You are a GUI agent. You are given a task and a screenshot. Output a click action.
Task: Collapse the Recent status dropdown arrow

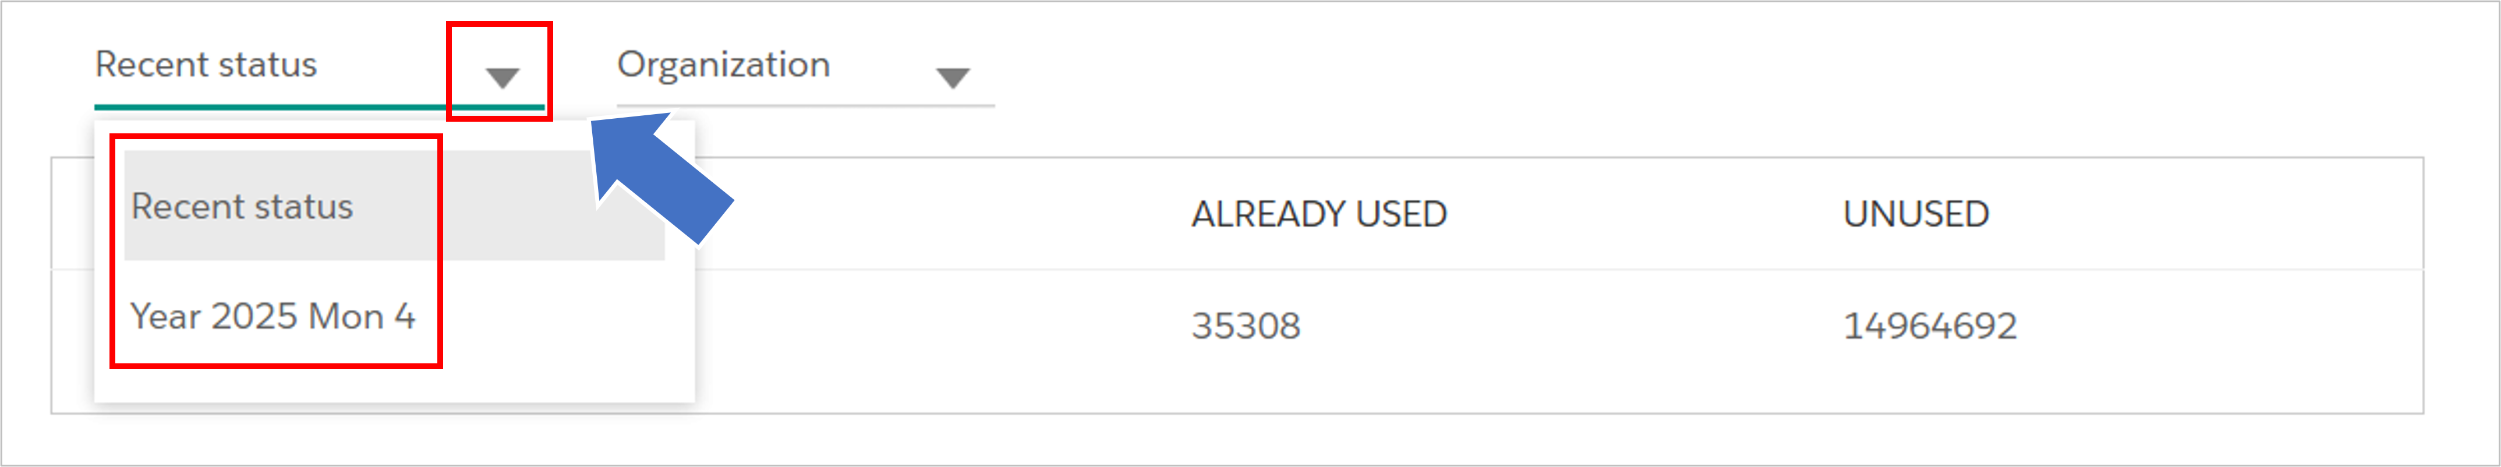tap(502, 77)
